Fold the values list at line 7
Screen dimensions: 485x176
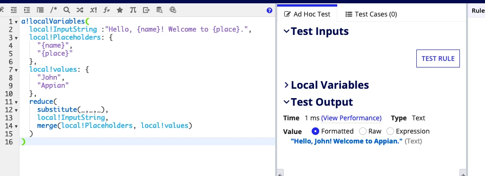[x=16, y=70]
